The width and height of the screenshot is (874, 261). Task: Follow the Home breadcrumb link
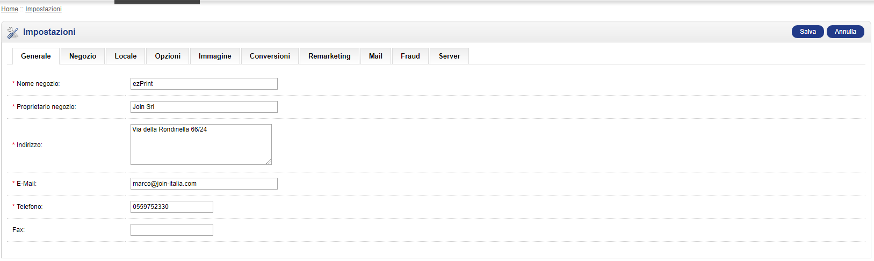(x=10, y=9)
